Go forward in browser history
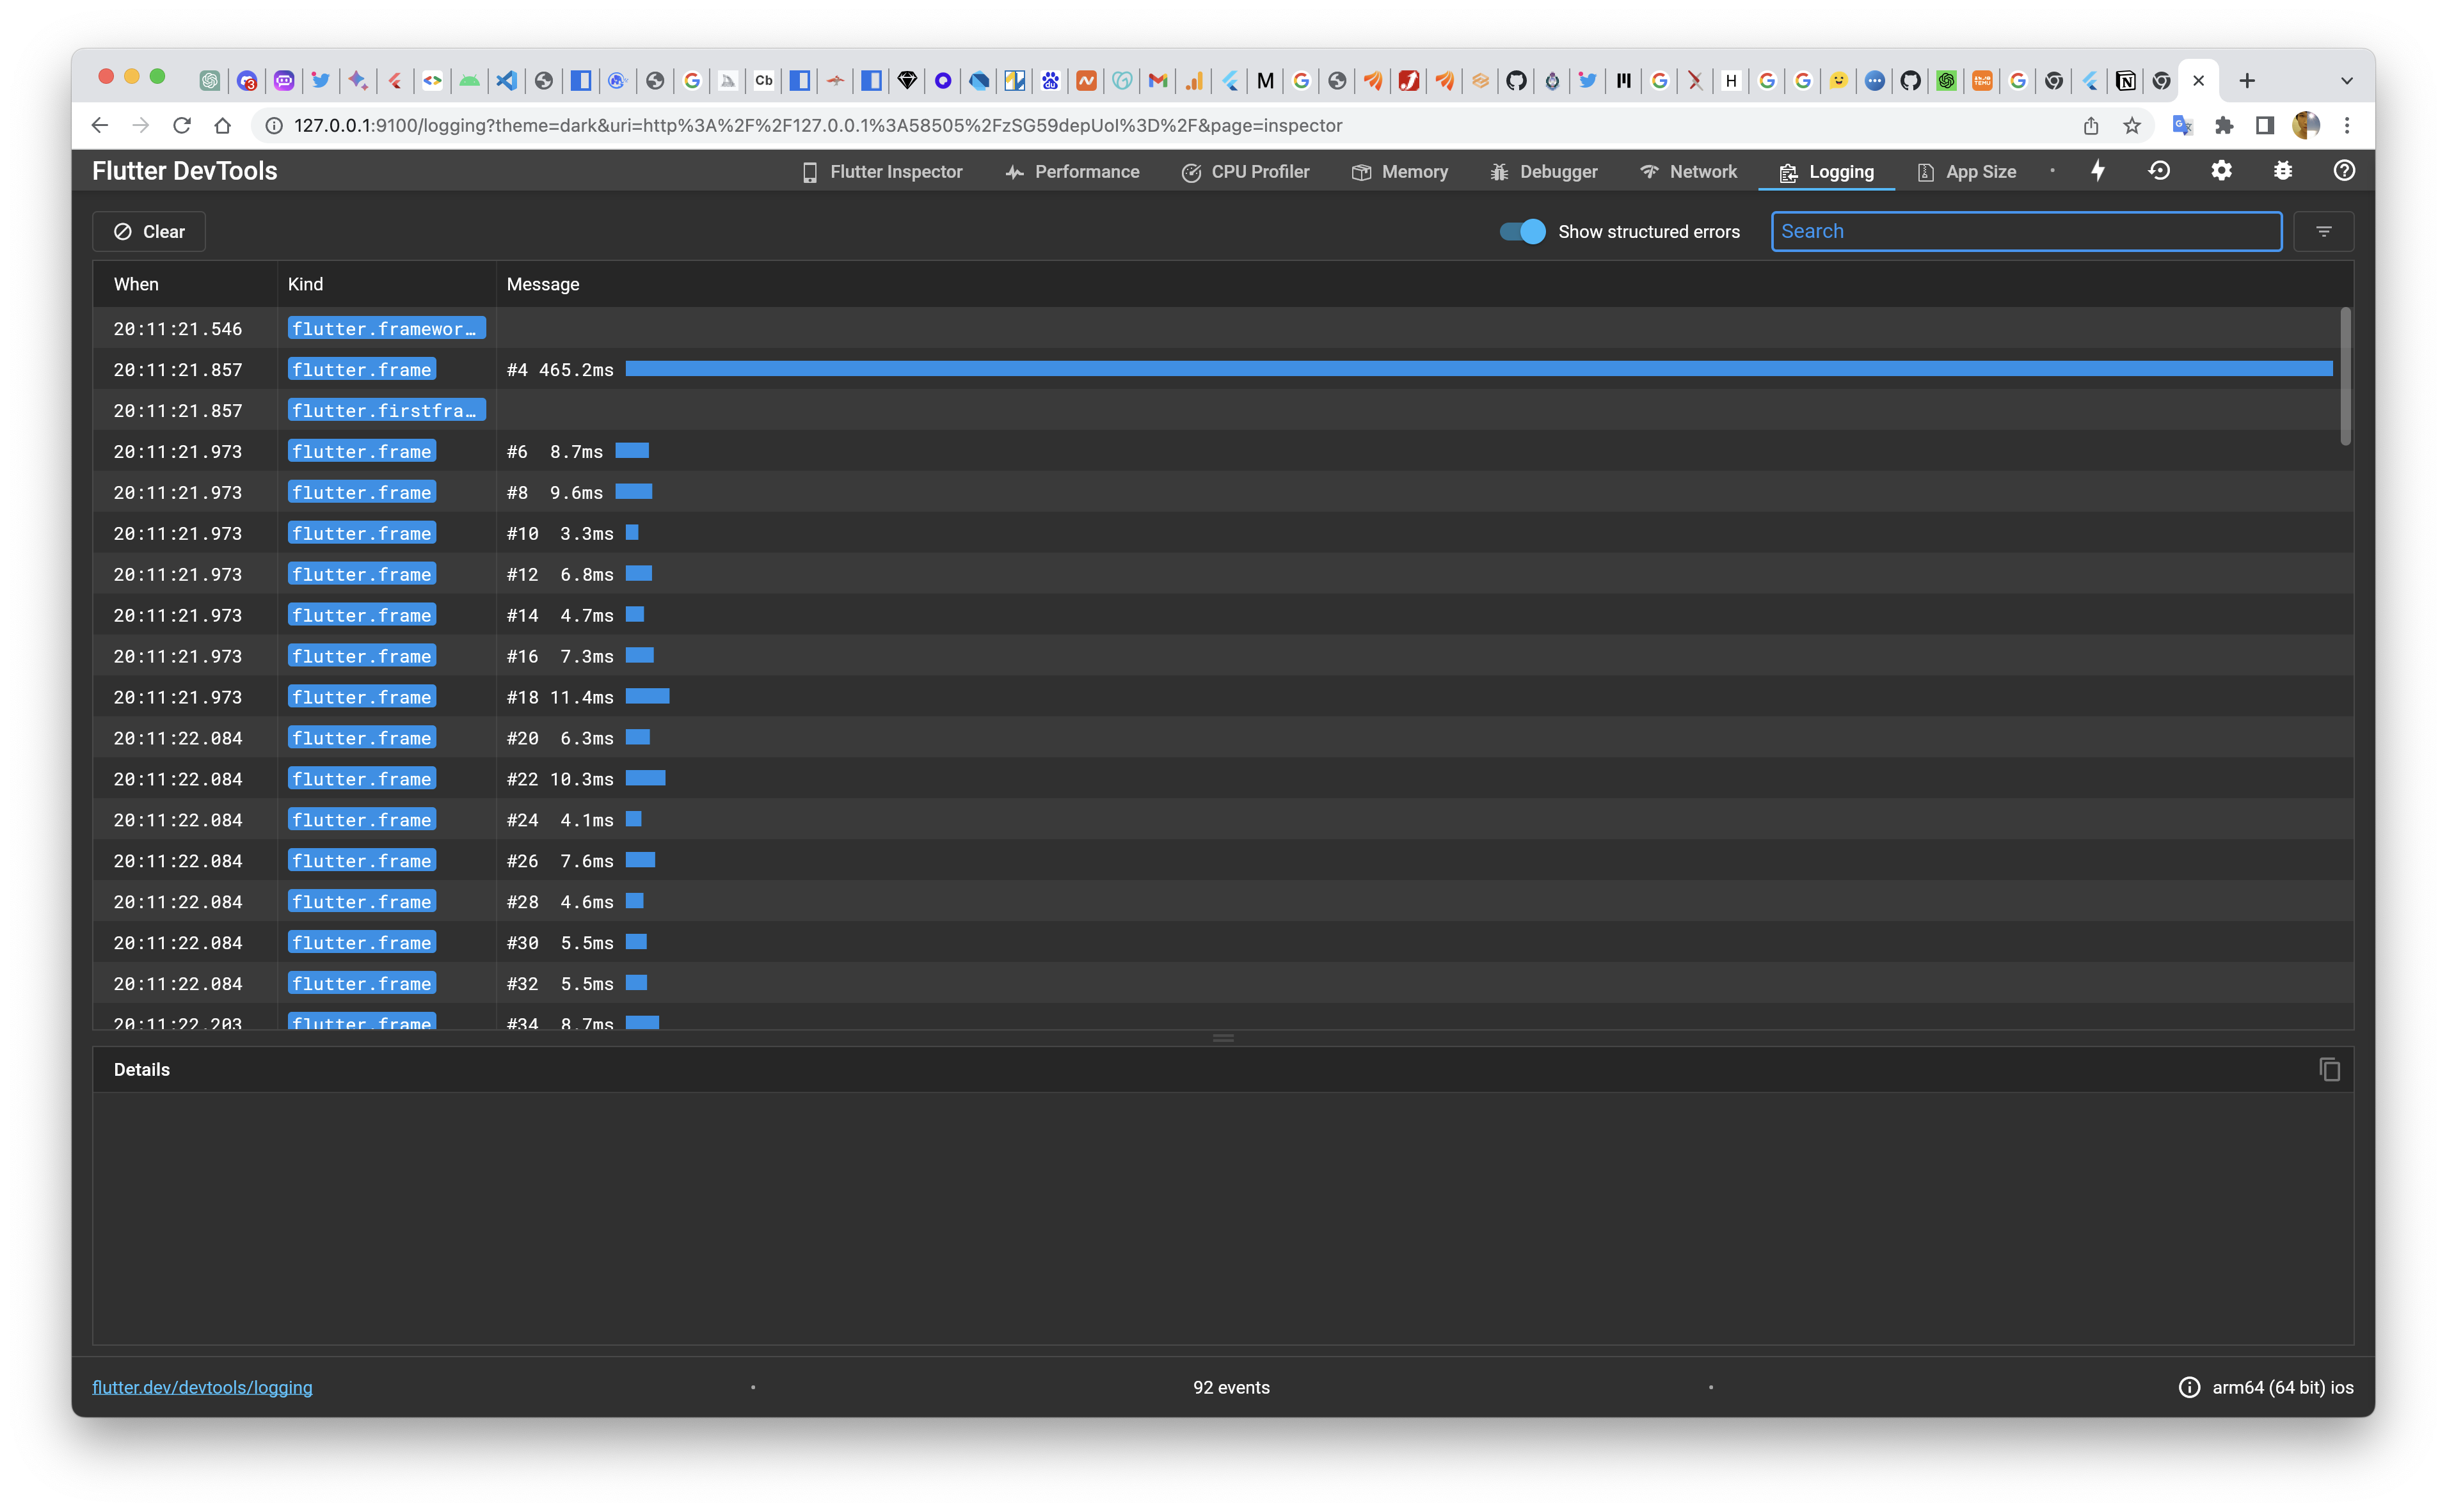Image resolution: width=2447 pixels, height=1512 pixels. 141,125
